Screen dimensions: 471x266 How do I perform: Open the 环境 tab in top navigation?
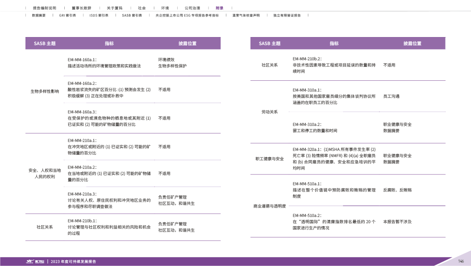pos(165,8)
